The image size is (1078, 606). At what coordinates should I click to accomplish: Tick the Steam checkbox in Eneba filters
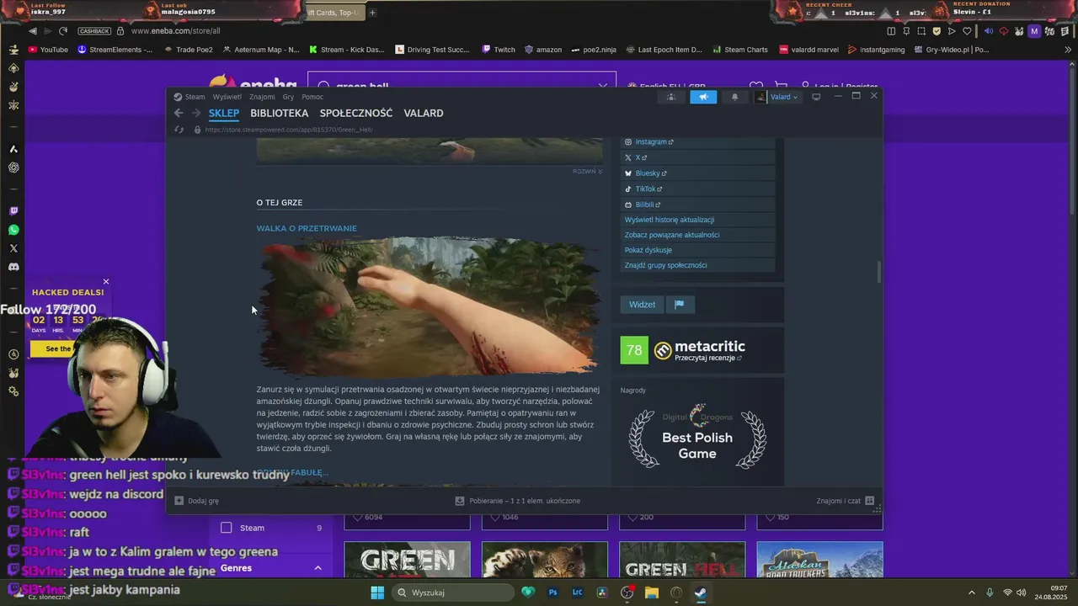coord(227,528)
